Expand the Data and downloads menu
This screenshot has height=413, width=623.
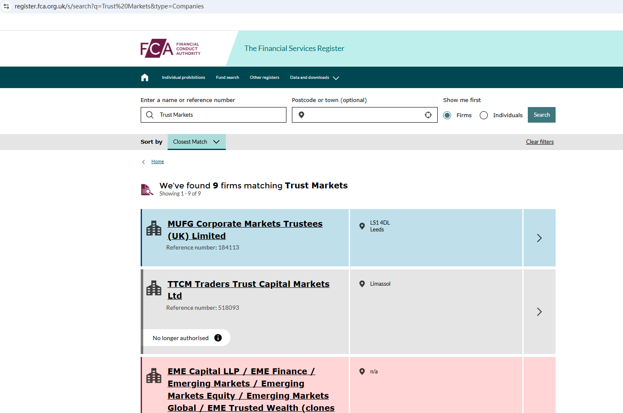click(x=314, y=78)
